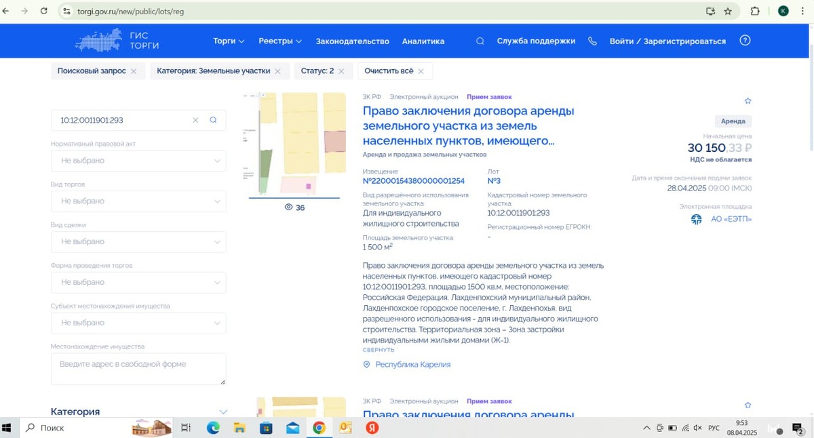Add the first lot to favorites star
Viewport: 814px width, 438px height.
(x=748, y=101)
